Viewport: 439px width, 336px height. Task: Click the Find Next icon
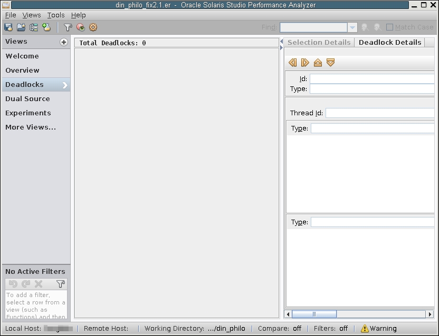pyautogui.click(x=377, y=27)
